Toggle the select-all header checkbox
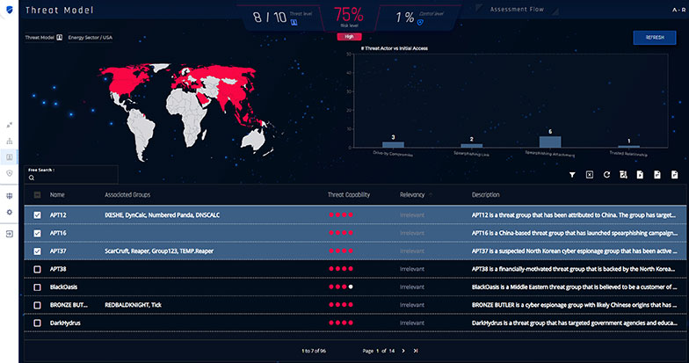The image size is (689, 363). (36, 194)
